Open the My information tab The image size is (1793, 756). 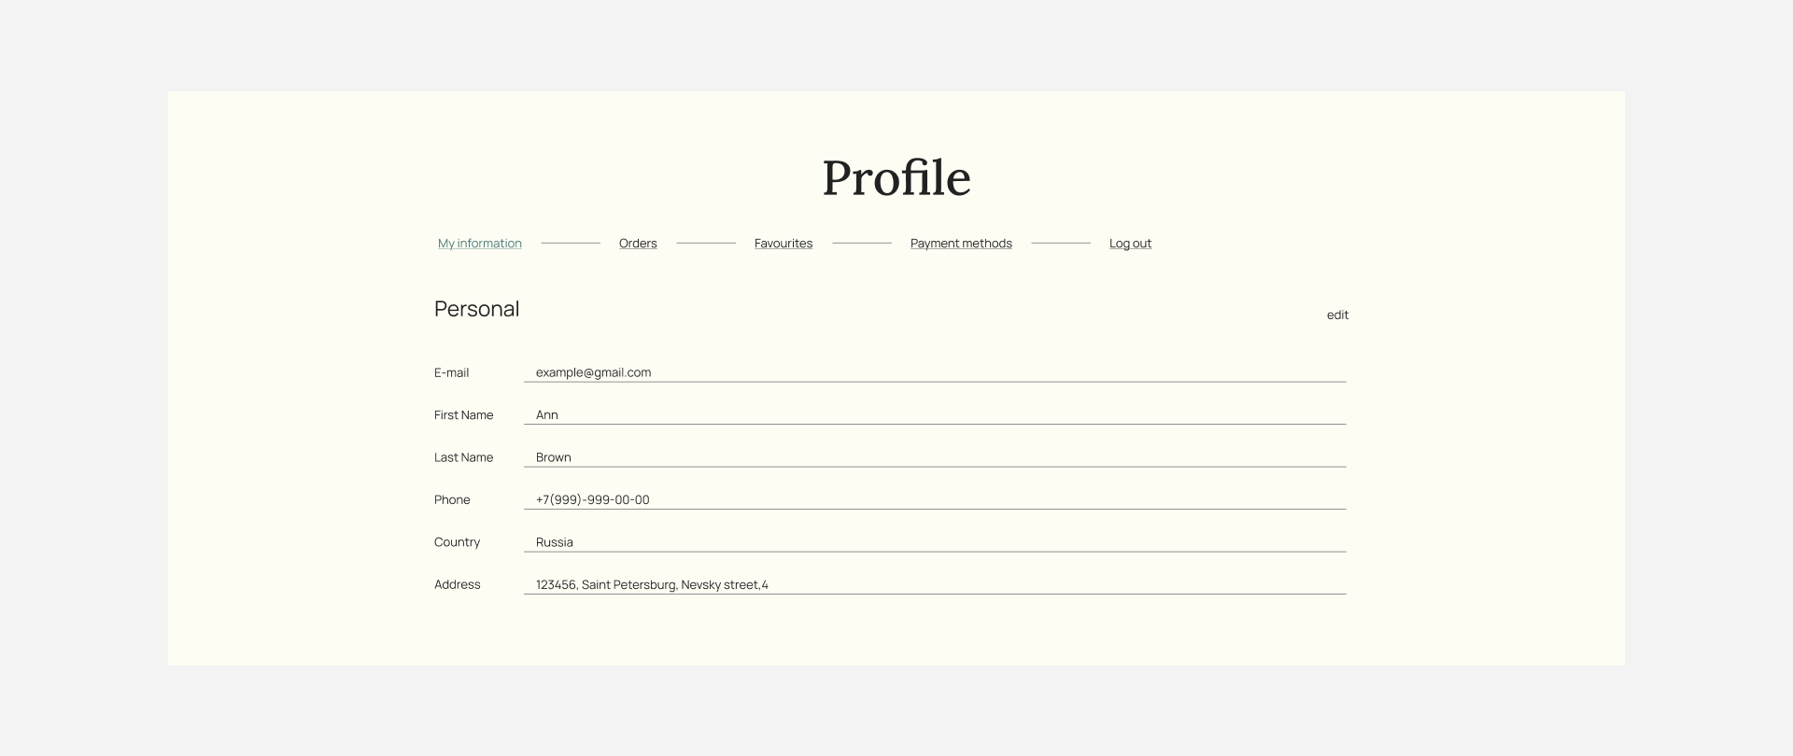pos(479,244)
